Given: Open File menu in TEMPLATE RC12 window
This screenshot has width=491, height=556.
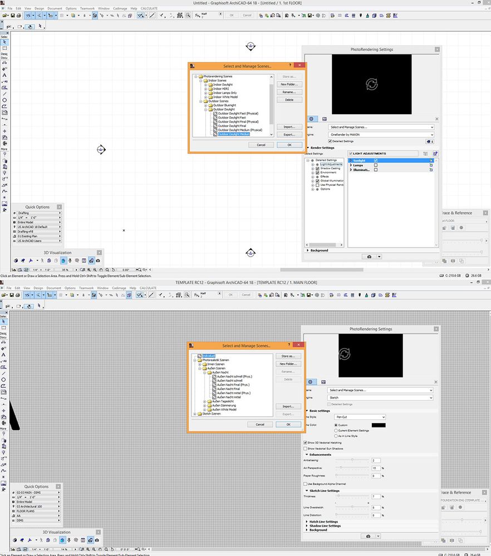Looking at the screenshot, I should click(x=9, y=288).
